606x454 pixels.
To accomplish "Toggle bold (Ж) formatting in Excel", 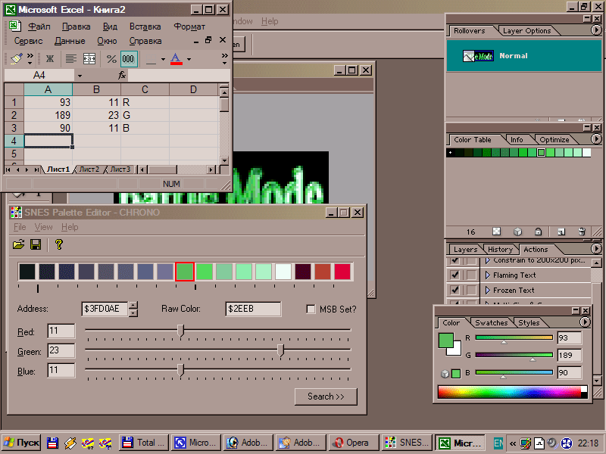I will point(50,59).
